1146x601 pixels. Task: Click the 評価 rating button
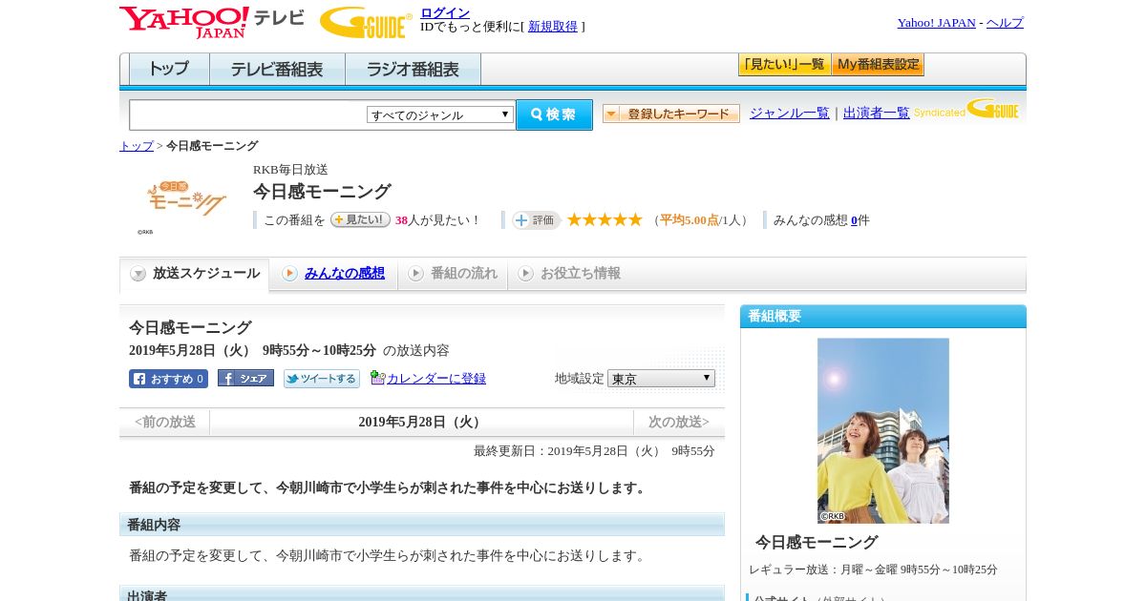(536, 220)
